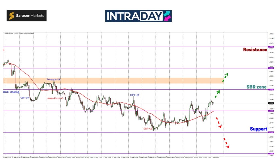The height and width of the screenshot is (159, 277).
Task: Expand the GBPUSD,H1 chart symbol triangle
Action: pyautogui.click(x=4, y=33)
